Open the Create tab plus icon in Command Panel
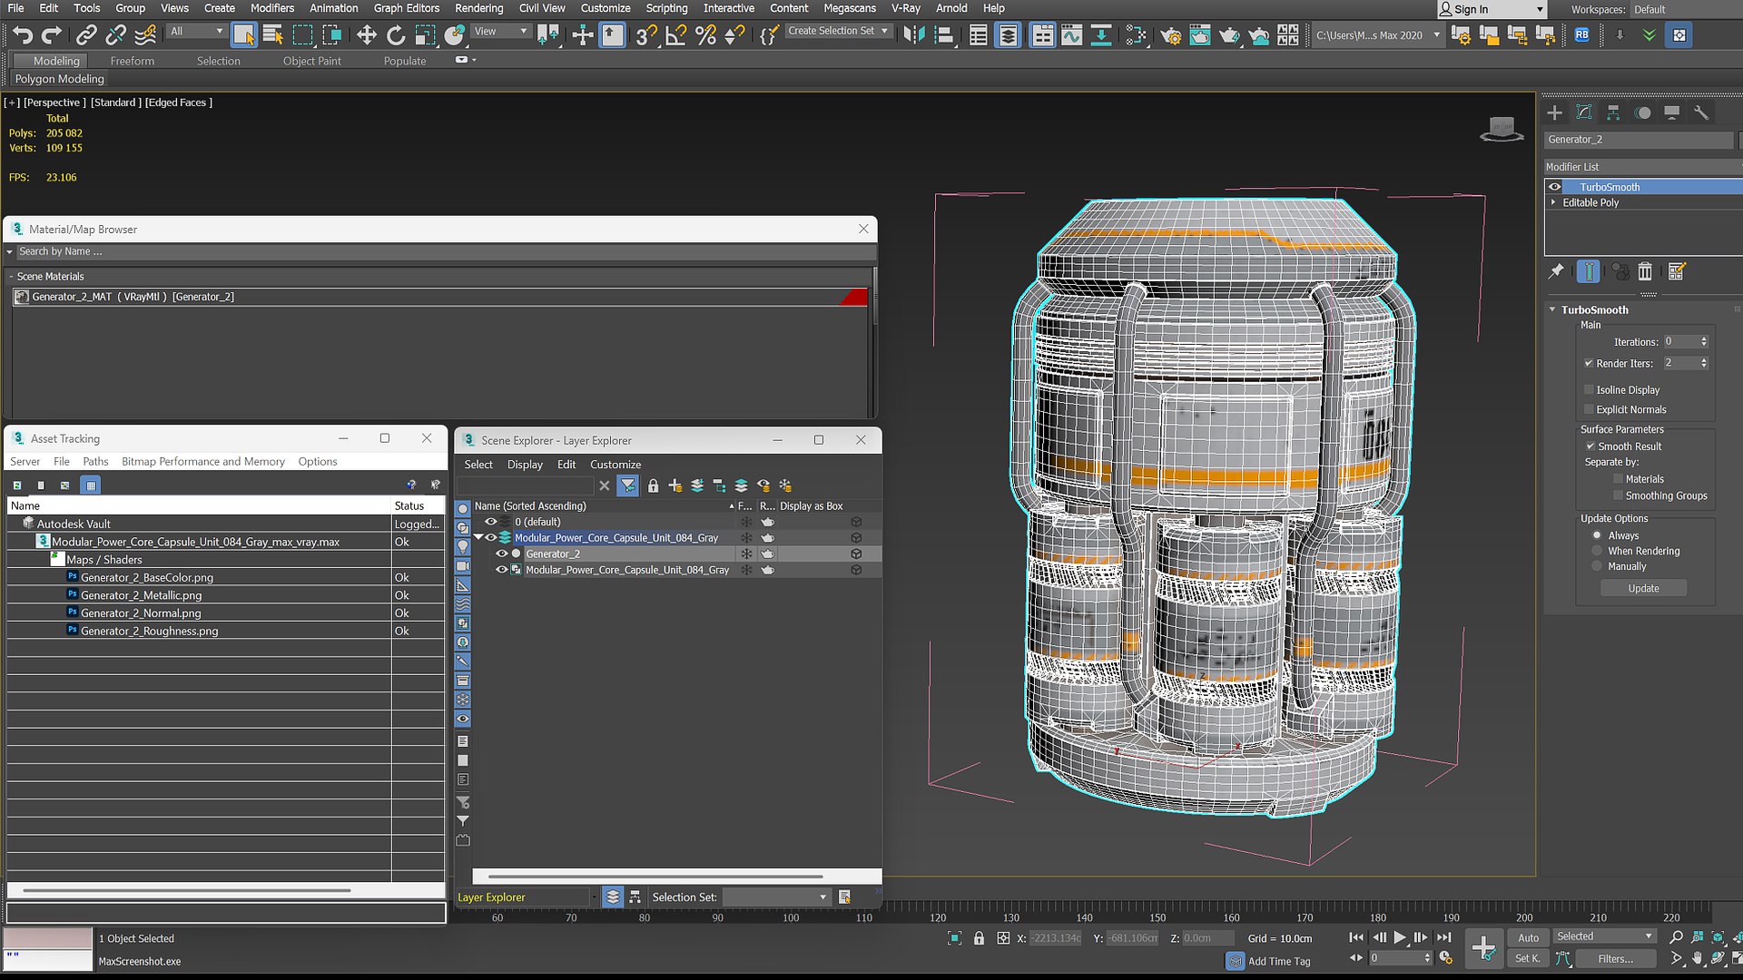This screenshot has height=980, width=1743. [x=1555, y=113]
